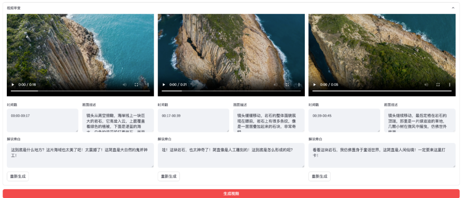Open more options menu of first video
This screenshot has width=461, height=198.
[x=148, y=84]
